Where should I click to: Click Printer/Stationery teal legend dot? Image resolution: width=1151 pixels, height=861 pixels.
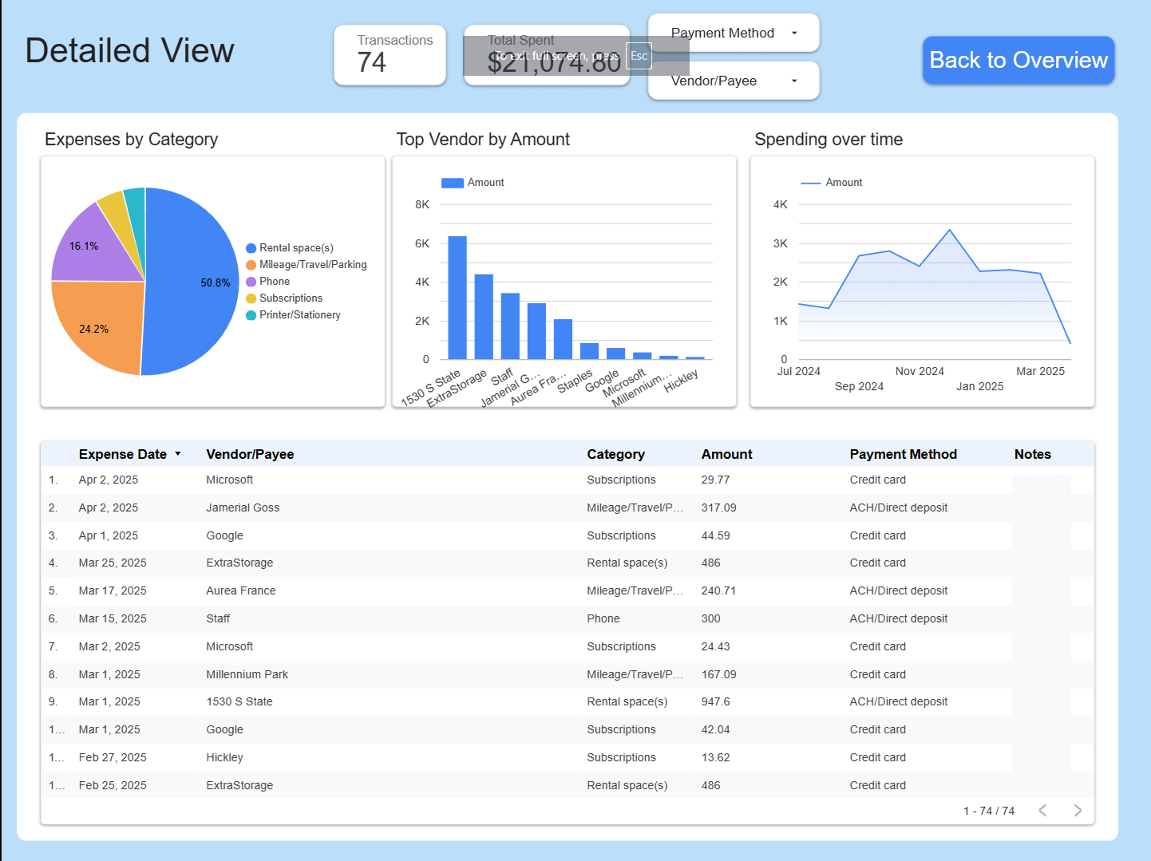(251, 315)
